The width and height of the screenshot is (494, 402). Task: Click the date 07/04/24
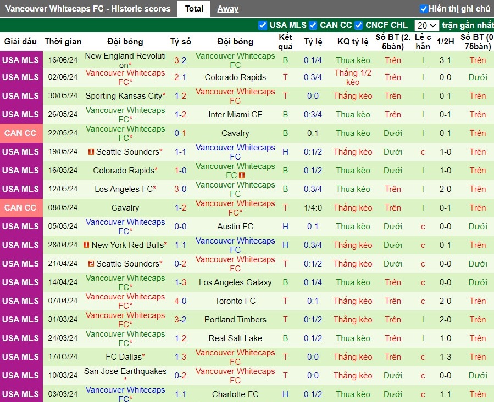coord(63,301)
